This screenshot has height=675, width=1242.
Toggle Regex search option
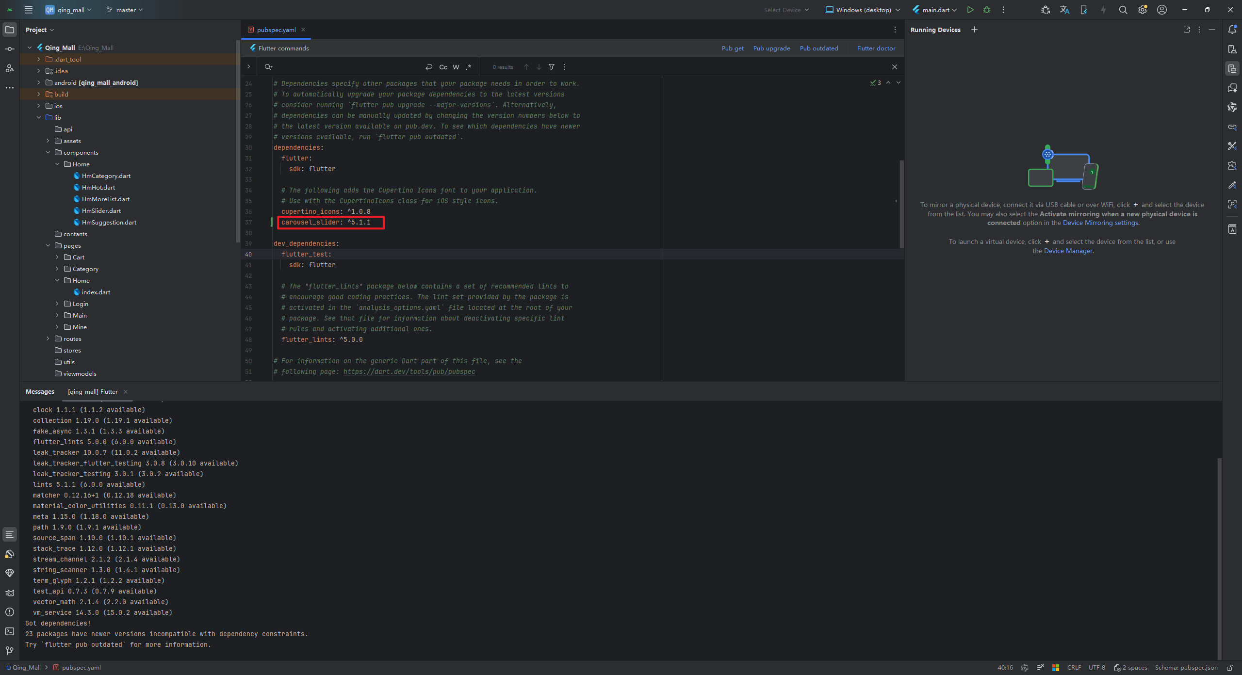point(469,67)
